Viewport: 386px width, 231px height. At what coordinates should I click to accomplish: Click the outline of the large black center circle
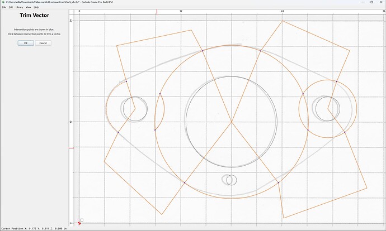(232, 76)
